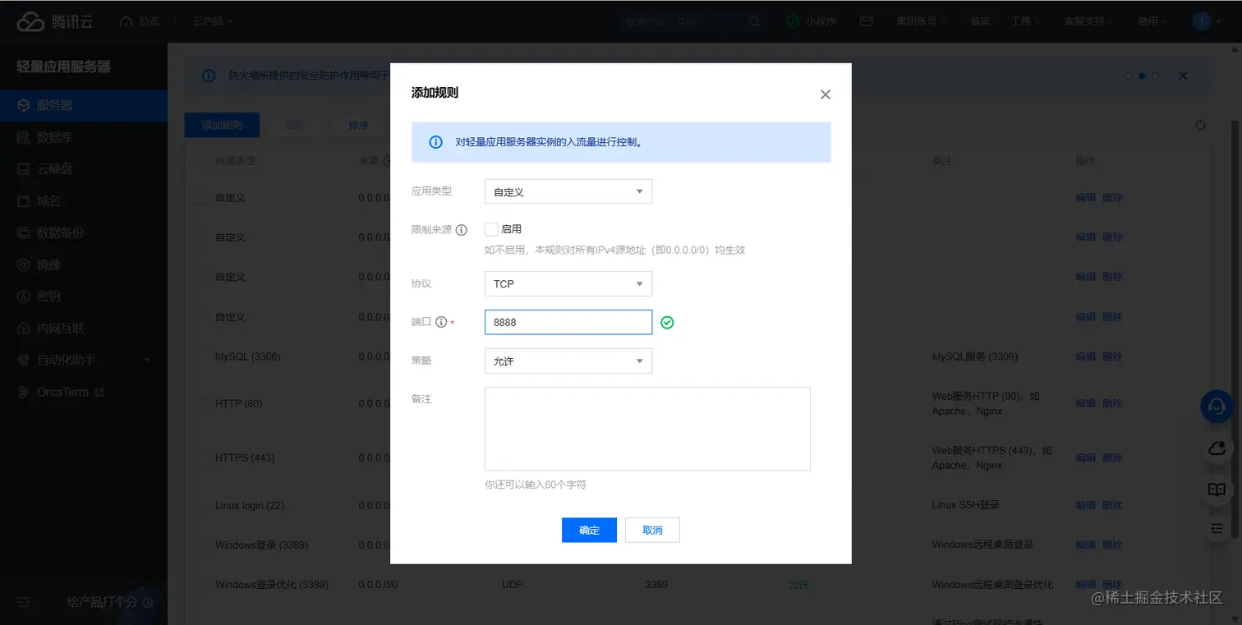Select all rules with header checkbox

click(202, 160)
